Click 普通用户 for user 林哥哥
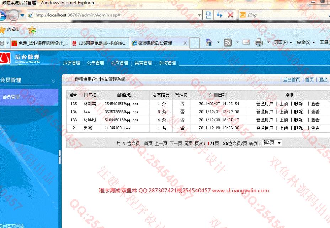 (265, 104)
